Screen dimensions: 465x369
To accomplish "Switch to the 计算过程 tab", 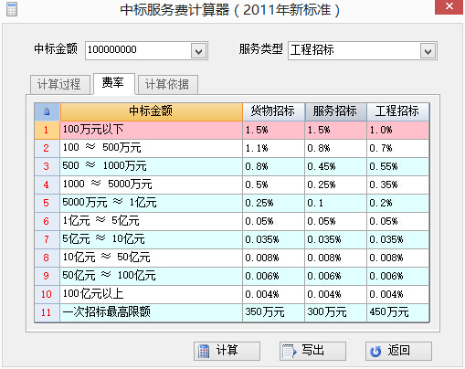I will coord(60,84).
